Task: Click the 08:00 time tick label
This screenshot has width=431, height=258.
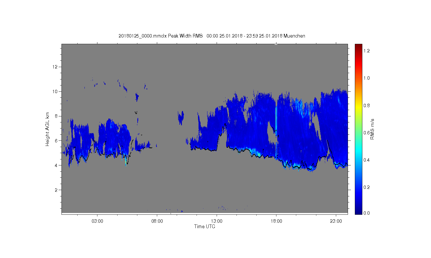Action: (157, 221)
